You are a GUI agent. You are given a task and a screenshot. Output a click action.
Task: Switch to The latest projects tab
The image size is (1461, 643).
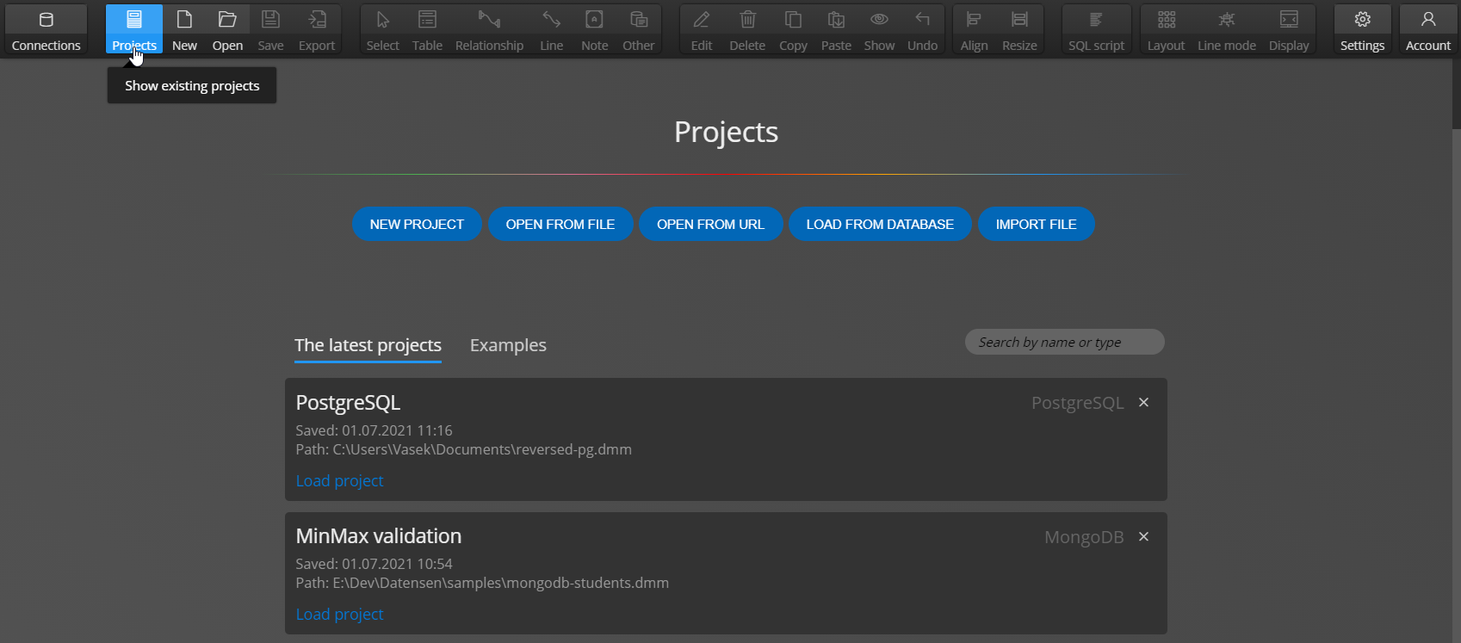[368, 345]
